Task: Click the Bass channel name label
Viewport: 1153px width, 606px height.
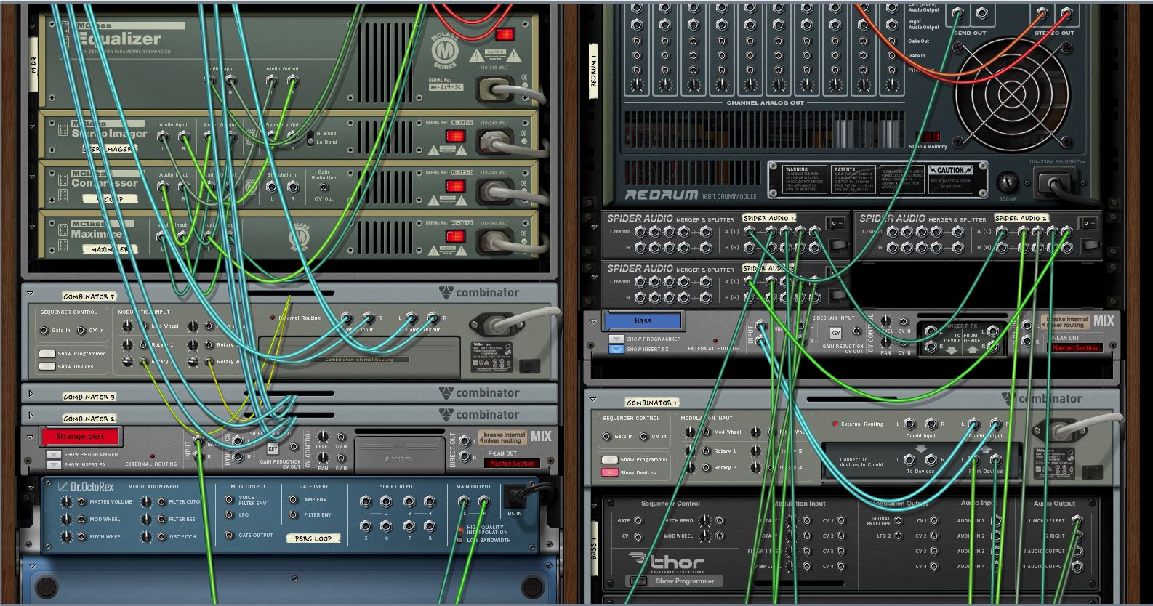Action: point(643,320)
